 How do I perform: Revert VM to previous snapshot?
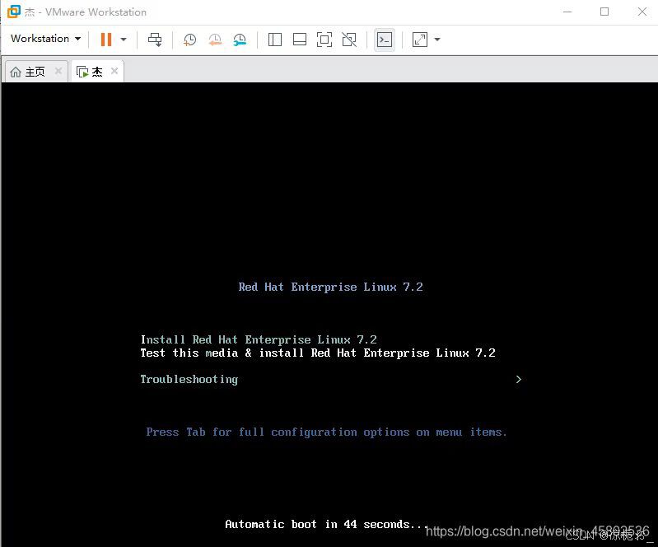coord(215,40)
